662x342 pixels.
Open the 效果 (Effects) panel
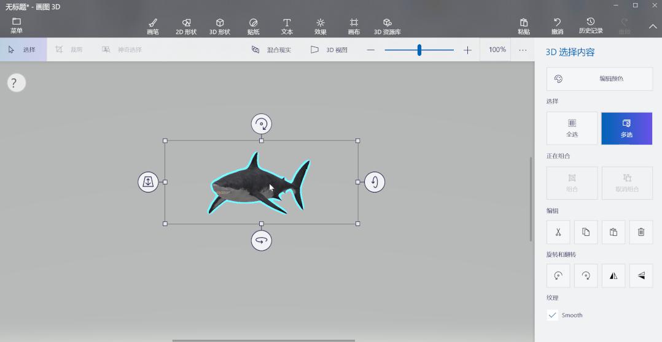tap(321, 26)
